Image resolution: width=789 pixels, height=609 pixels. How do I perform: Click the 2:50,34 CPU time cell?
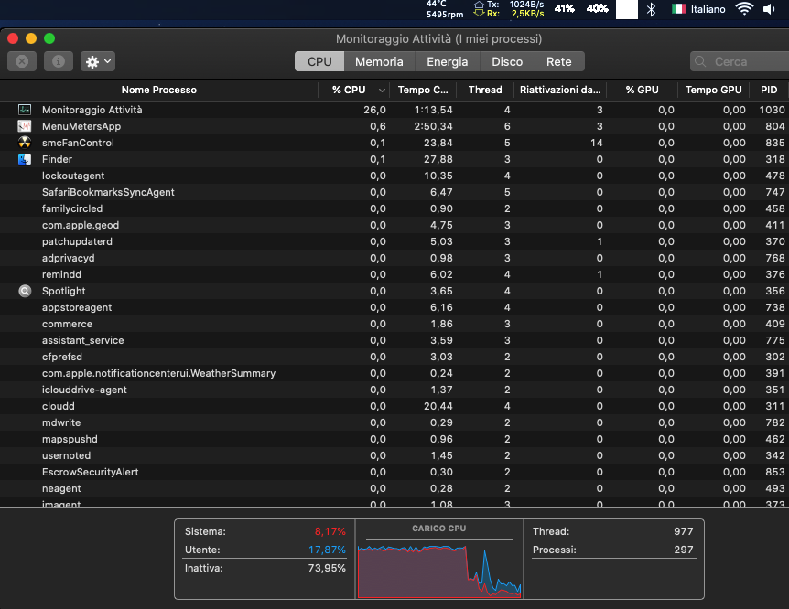click(x=433, y=126)
